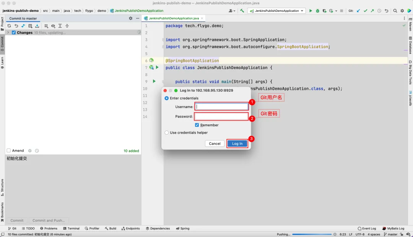This screenshot has width=413, height=237.
Task: Click Cancel in the login dialog
Action: pos(215,143)
